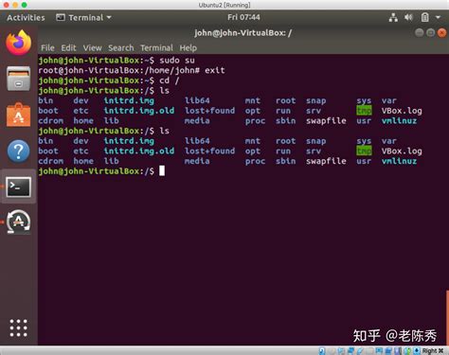Click highlighted 'tmp' in the first ls output
This screenshot has height=355, width=449.
pyautogui.click(x=364, y=111)
